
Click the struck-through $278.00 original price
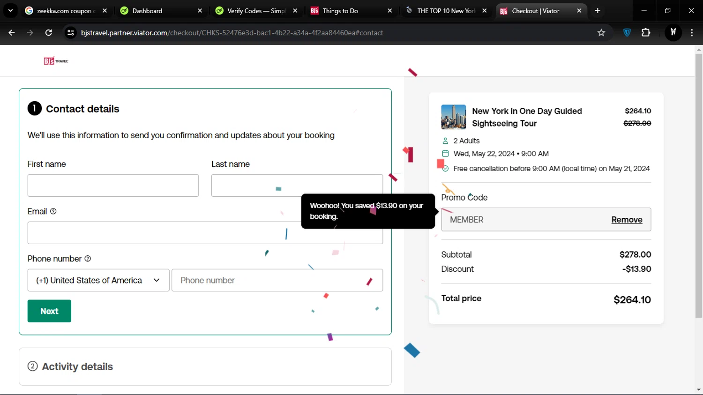(x=637, y=123)
